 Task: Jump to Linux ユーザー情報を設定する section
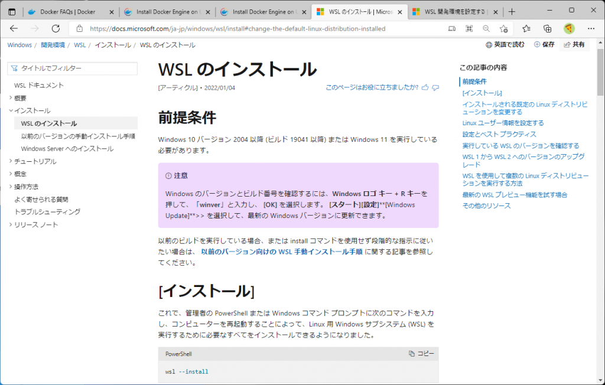[503, 123]
